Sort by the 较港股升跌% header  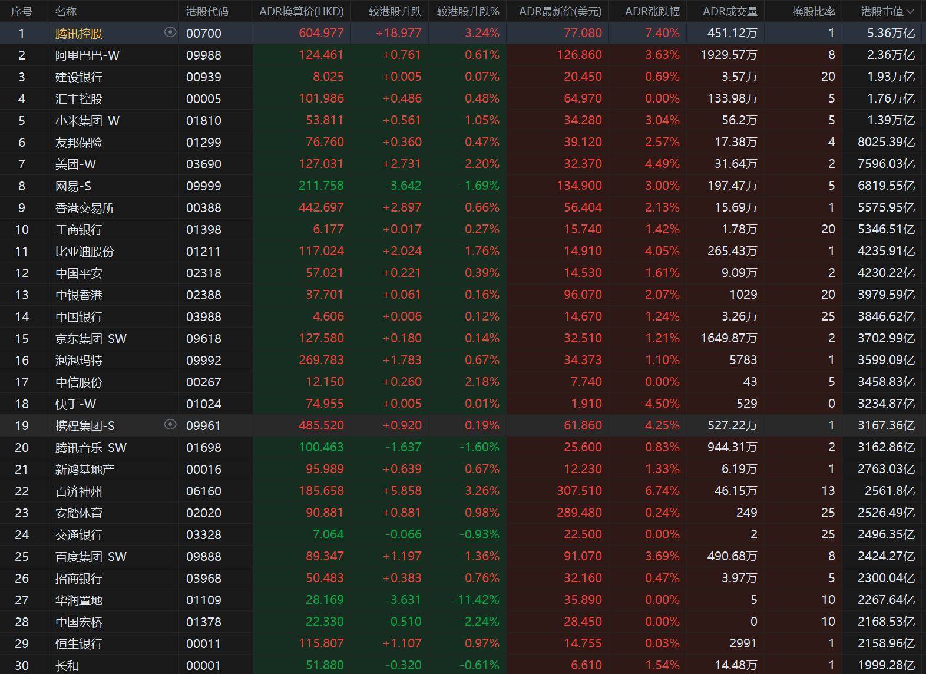pos(468,11)
